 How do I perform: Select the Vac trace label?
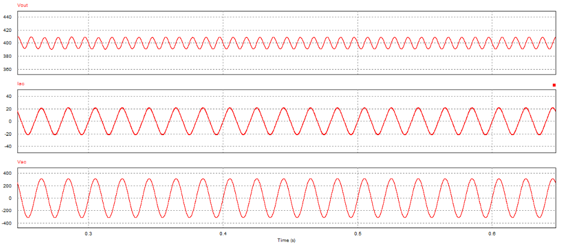click(7, 162)
